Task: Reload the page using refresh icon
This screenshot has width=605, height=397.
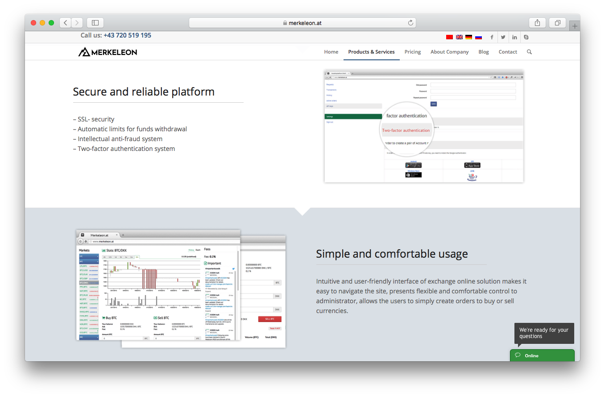Action: pyautogui.click(x=410, y=23)
